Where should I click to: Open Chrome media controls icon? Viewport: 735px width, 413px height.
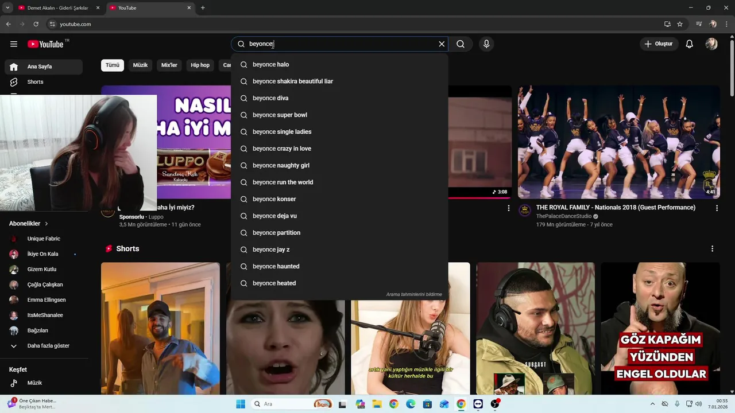tap(699, 24)
